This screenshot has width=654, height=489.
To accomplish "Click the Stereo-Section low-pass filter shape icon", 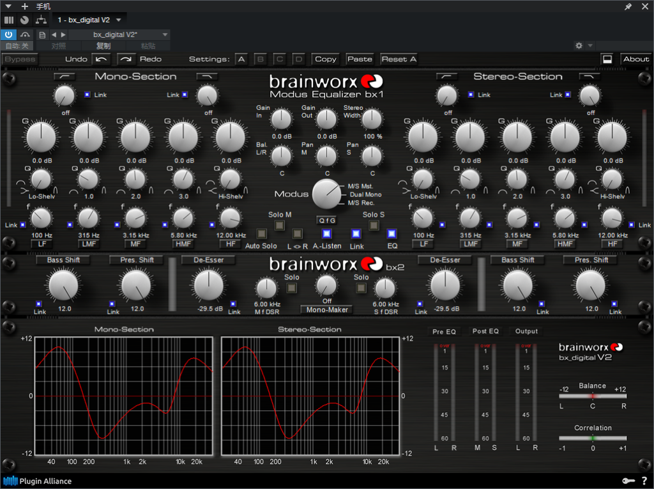I will [589, 77].
